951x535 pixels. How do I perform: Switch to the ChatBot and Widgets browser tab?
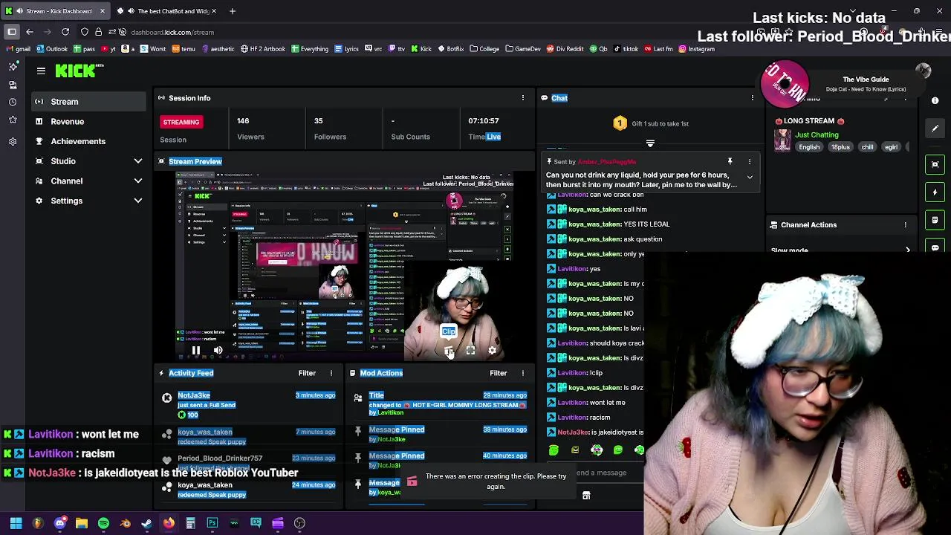coord(168,11)
